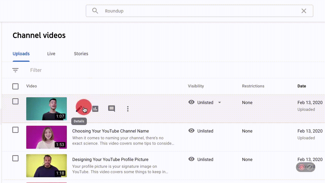Click the search magnifier icon
The width and height of the screenshot is (325, 183).
(95, 11)
